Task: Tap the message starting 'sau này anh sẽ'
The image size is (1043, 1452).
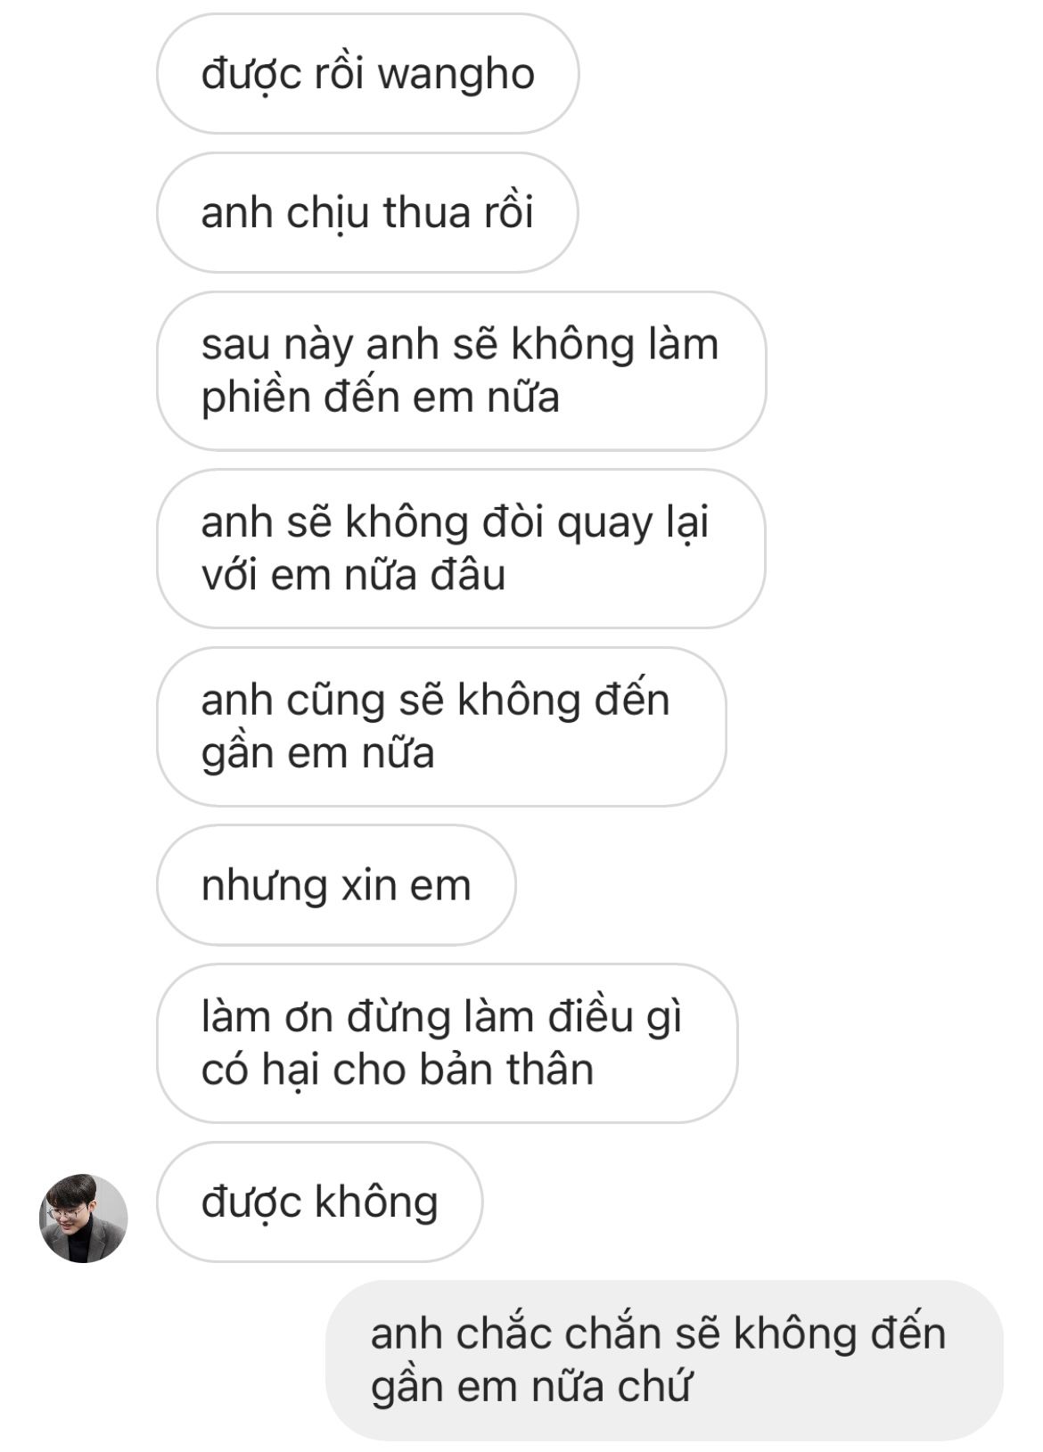Action: pyautogui.click(x=461, y=371)
